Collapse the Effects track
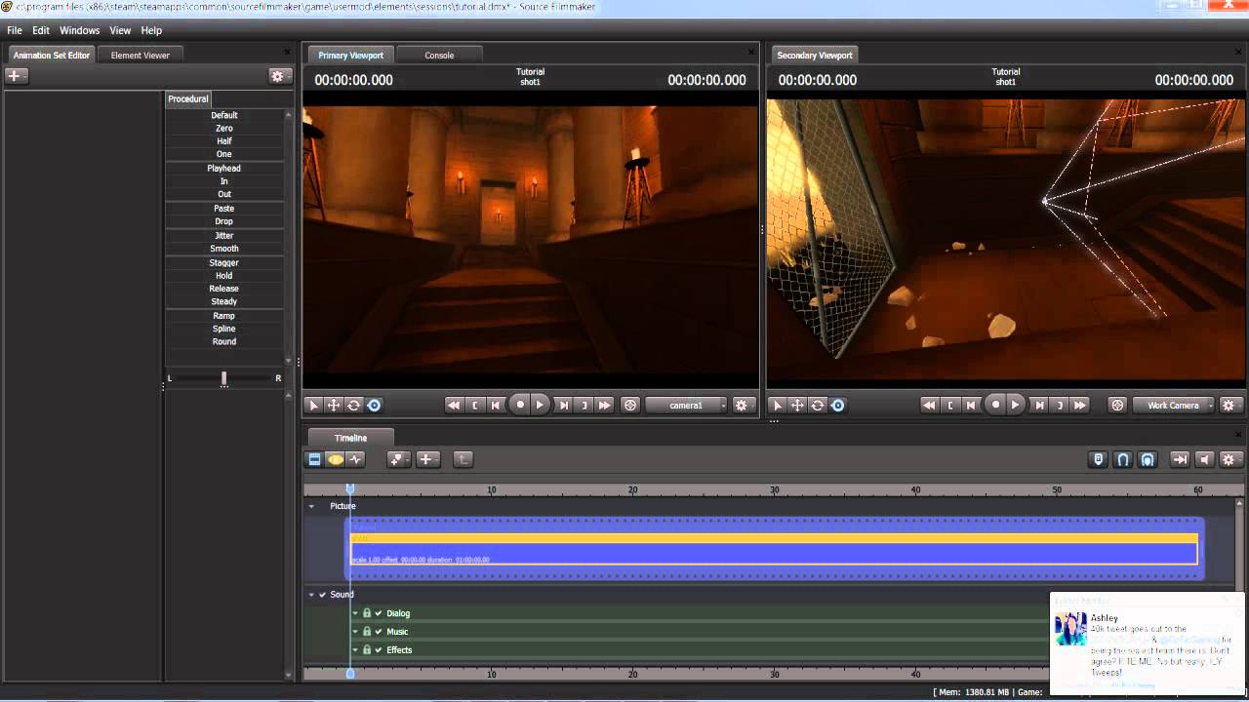This screenshot has width=1249, height=702. click(355, 650)
